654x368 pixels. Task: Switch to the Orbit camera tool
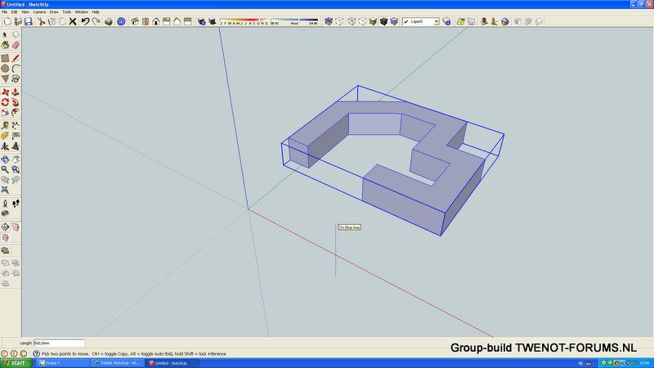[5, 159]
